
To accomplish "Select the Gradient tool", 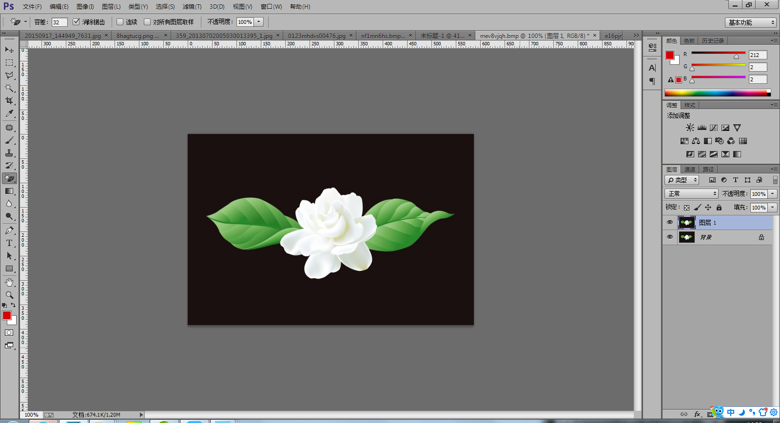I will click(9, 191).
